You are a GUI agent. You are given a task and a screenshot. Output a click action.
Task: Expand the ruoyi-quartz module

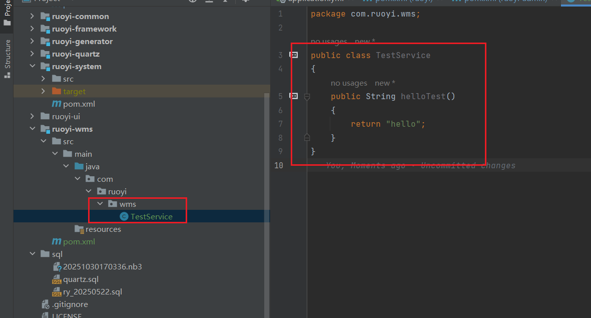[32, 54]
